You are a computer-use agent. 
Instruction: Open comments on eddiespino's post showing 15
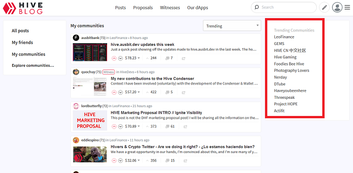pyautogui.click(x=170, y=160)
